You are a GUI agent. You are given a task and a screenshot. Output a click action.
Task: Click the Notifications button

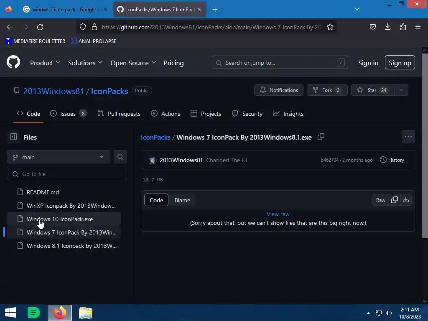click(x=279, y=90)
